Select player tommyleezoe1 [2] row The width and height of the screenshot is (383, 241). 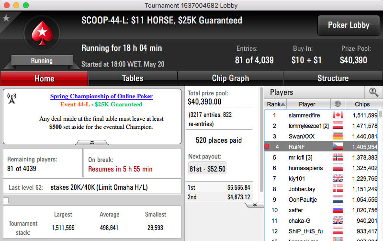point(321,126)
